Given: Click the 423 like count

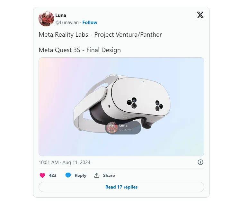Looking at the screenshot, I should (52, 175).
